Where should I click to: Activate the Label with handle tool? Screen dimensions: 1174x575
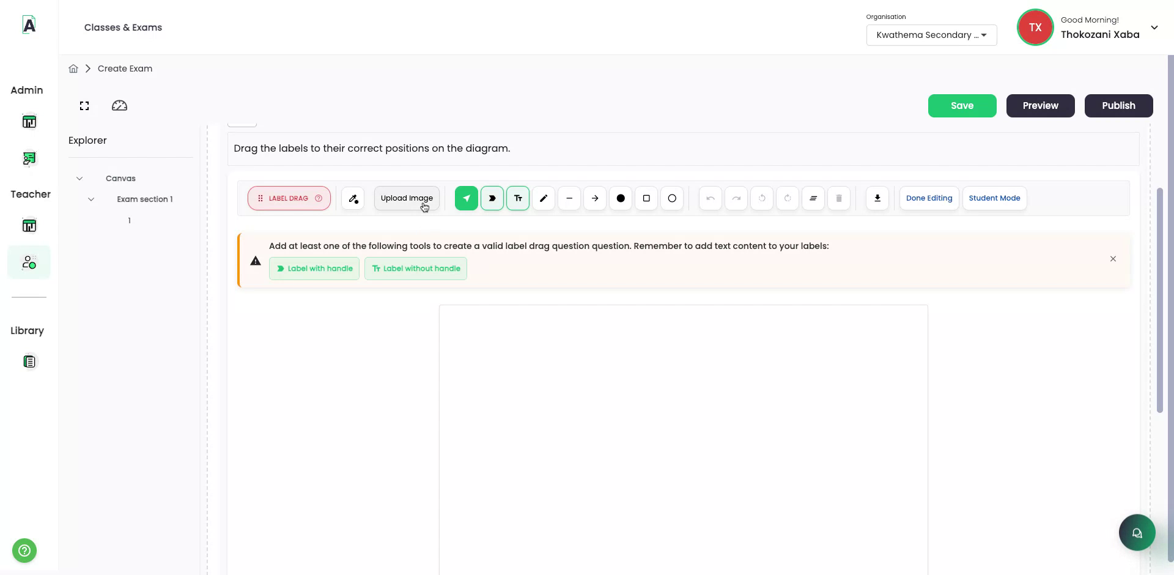[x=314, y=268]
